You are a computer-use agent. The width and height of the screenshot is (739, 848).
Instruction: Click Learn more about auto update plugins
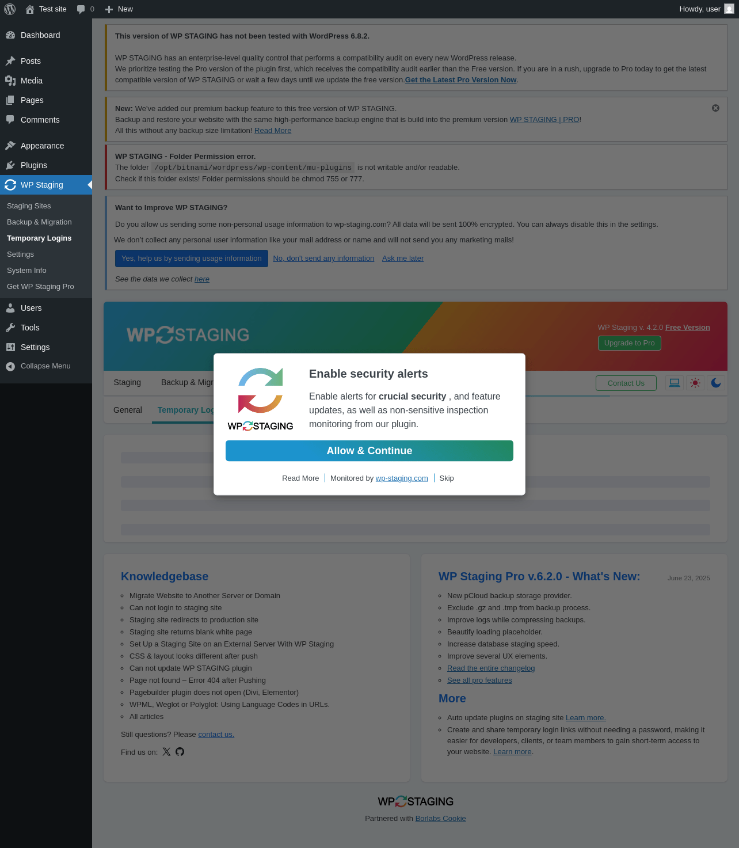[585, 718]
